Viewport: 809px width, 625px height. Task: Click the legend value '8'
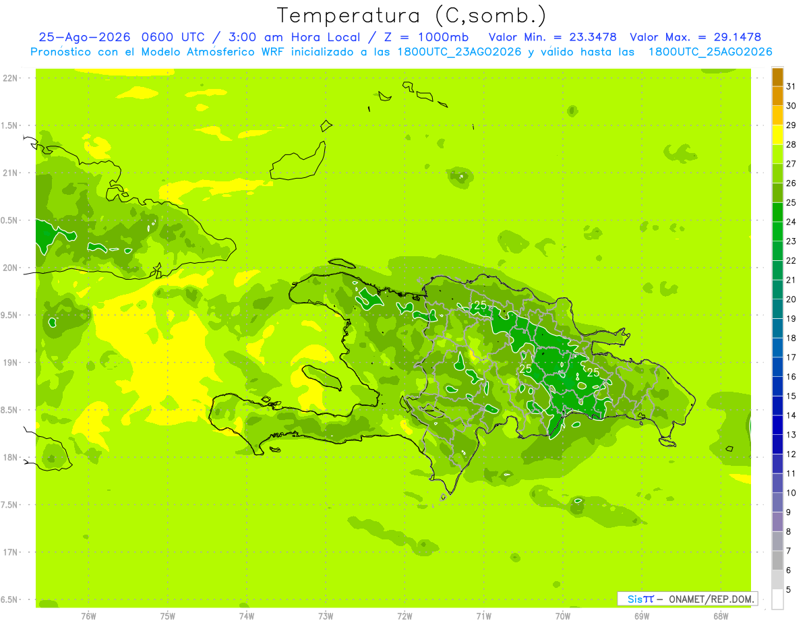click(x=788, y=531)
